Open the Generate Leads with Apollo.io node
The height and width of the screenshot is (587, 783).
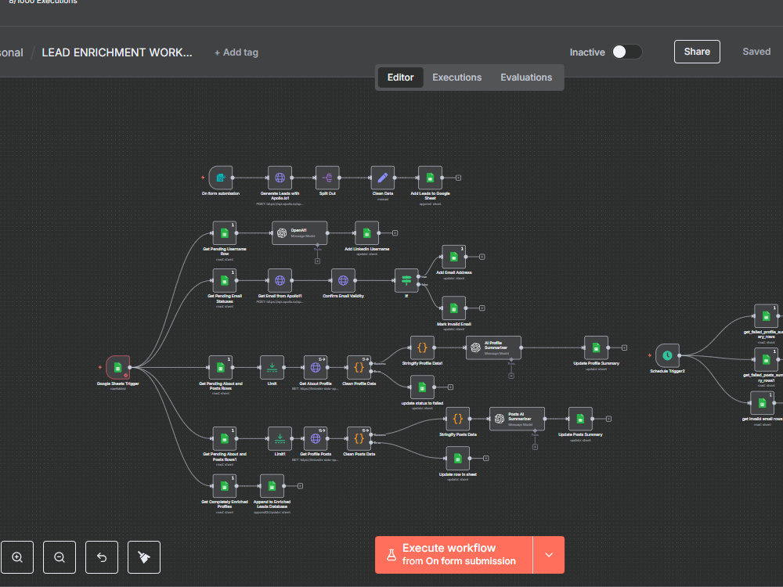coord(280,178)
